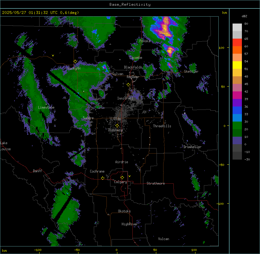
Task: Click the Blackfalds city label
Action: pos(133,67)
